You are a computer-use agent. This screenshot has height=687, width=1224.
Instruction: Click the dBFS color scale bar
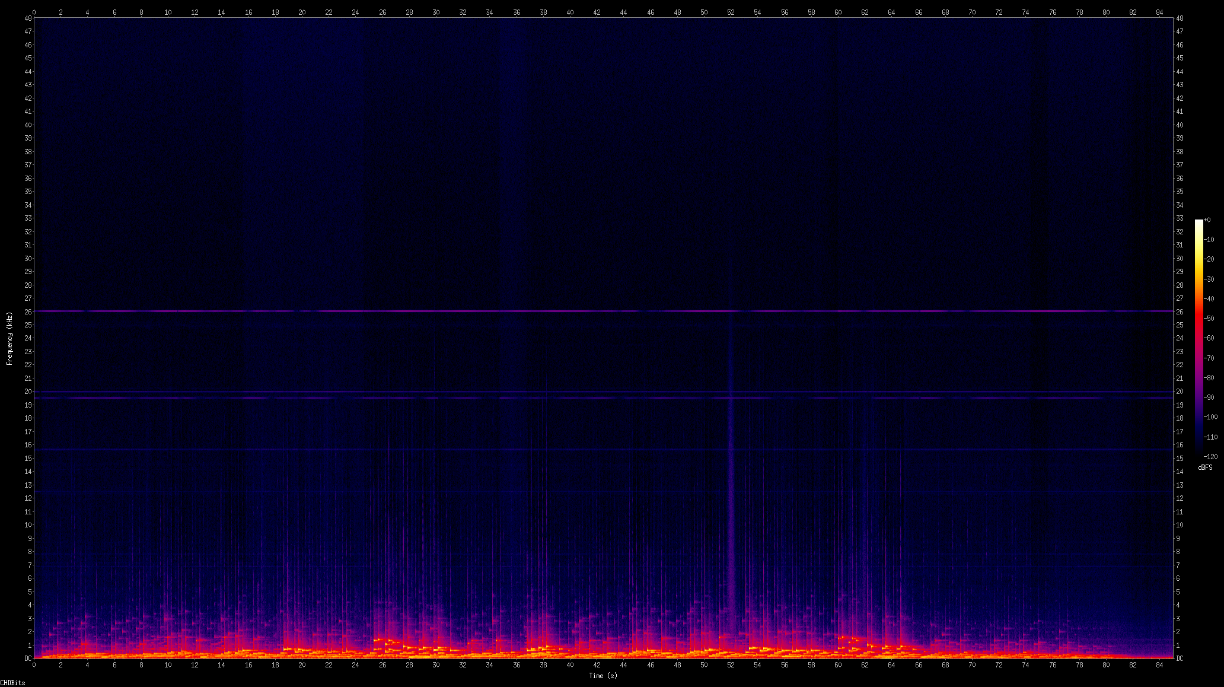coord(1198,338)
